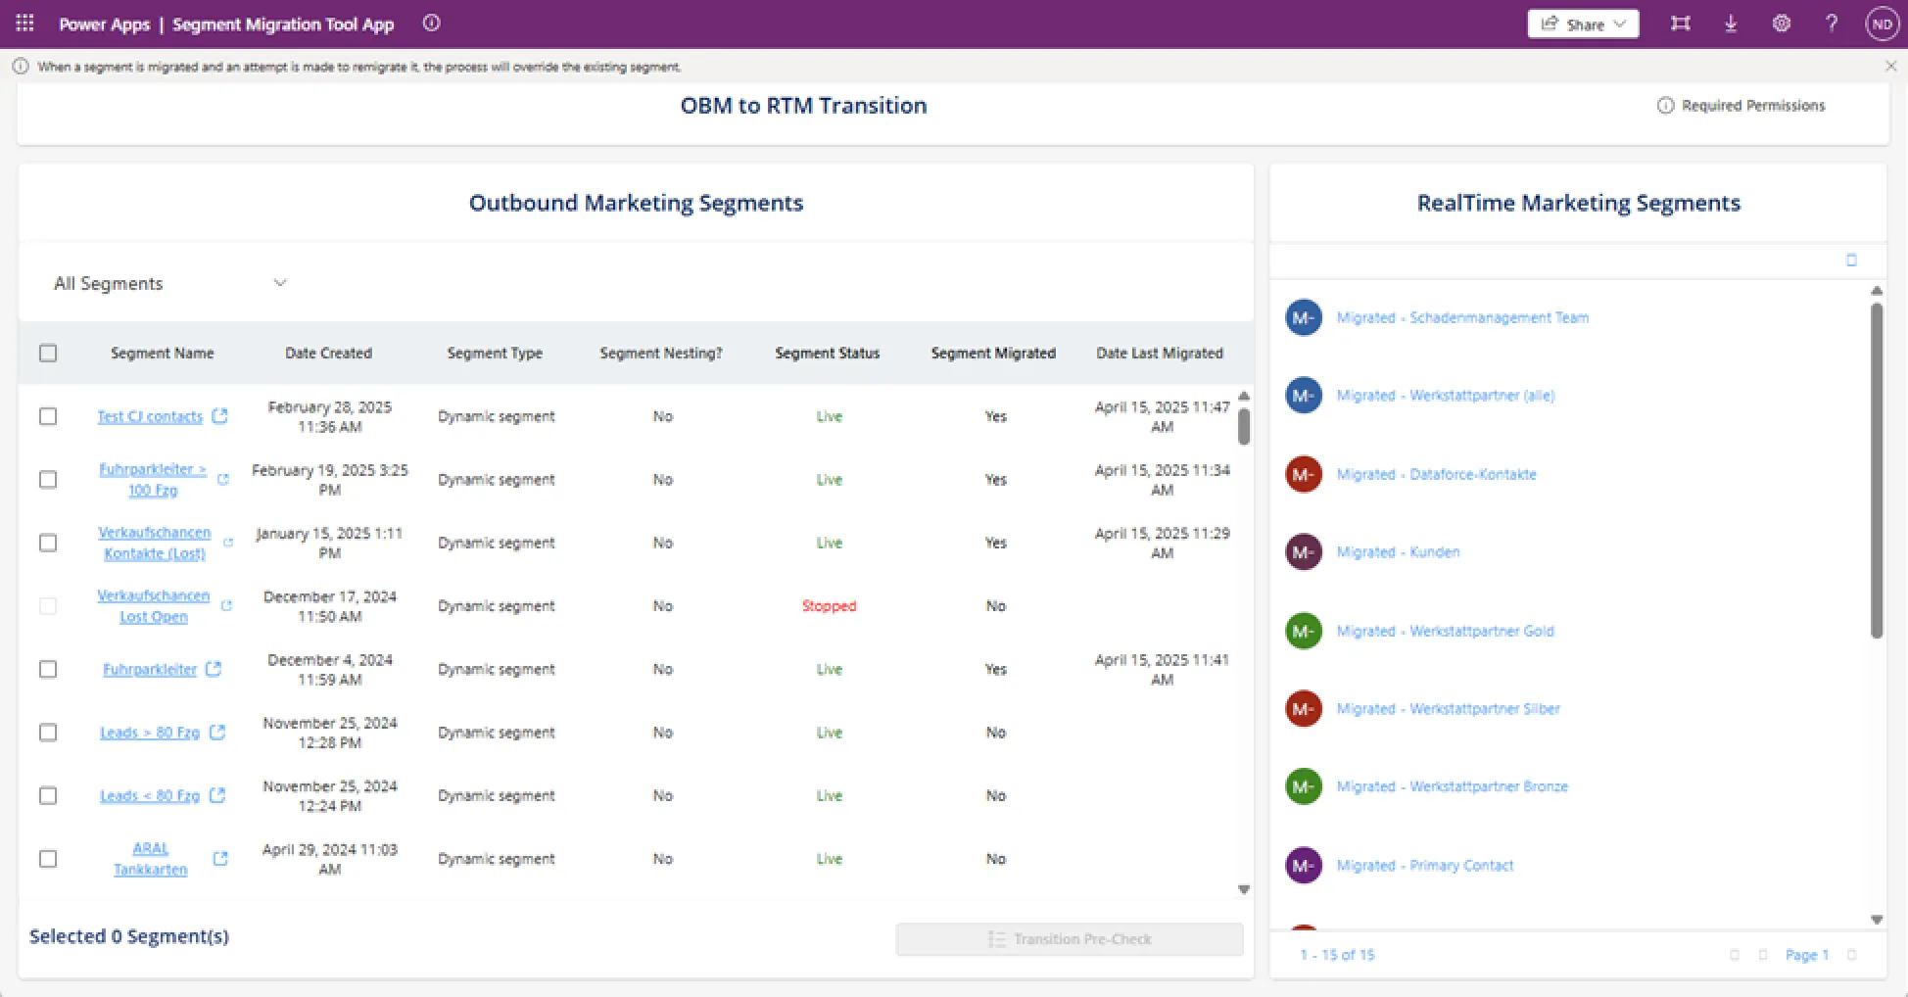
Task: Click the download icon in header
Action: pyautogui.click(x=1731, y=24)
